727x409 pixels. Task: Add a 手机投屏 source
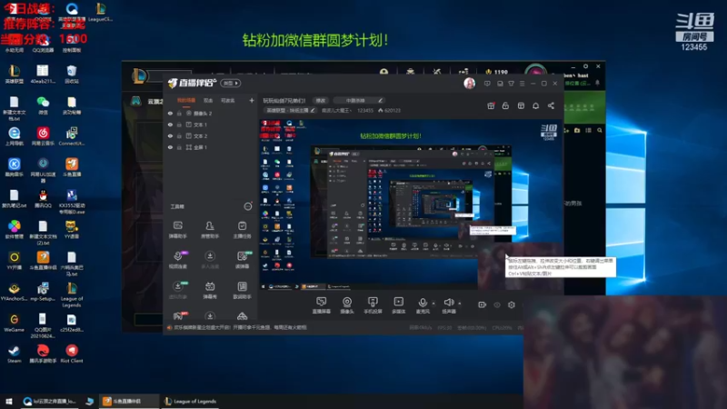[373, 305]
